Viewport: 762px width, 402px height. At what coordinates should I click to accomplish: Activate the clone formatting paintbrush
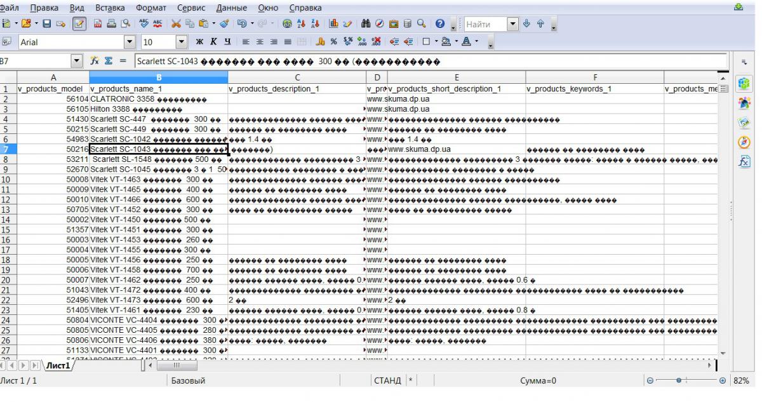click(x=223, y=25)
